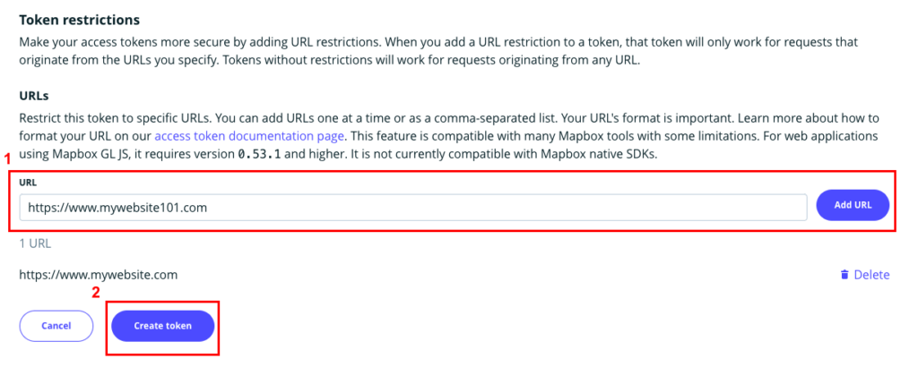Click the Cancel button
Screen dimensions: 918x376
[56, 326]
